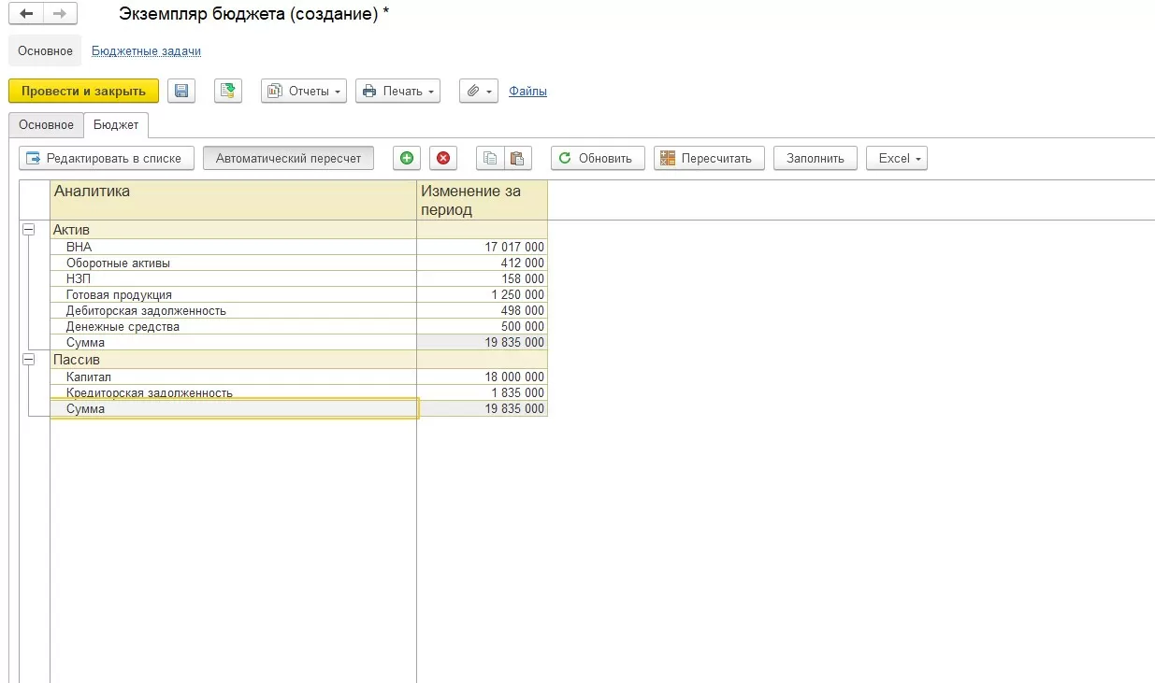
Task: Delete row with the red cross icon
Action: pos(443,158)
